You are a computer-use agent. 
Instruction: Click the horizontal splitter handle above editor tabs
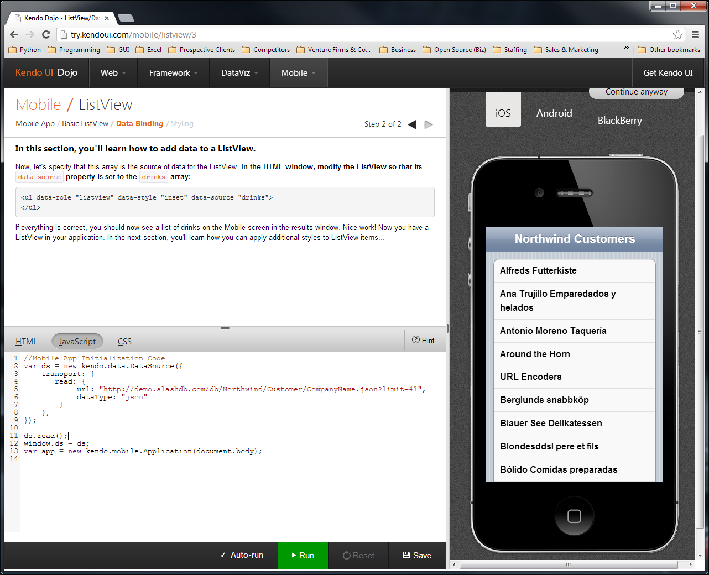point(225,328)
